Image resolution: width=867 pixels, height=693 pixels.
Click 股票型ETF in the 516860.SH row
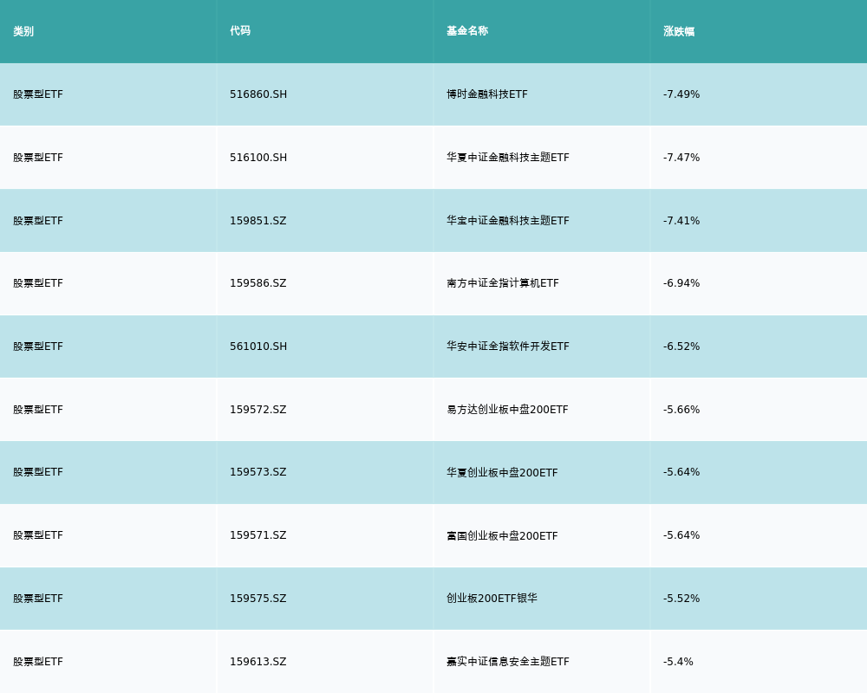click(38, 94)
